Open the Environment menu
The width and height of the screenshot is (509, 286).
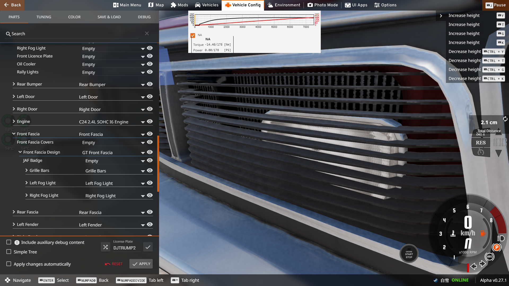pos(284,5)
